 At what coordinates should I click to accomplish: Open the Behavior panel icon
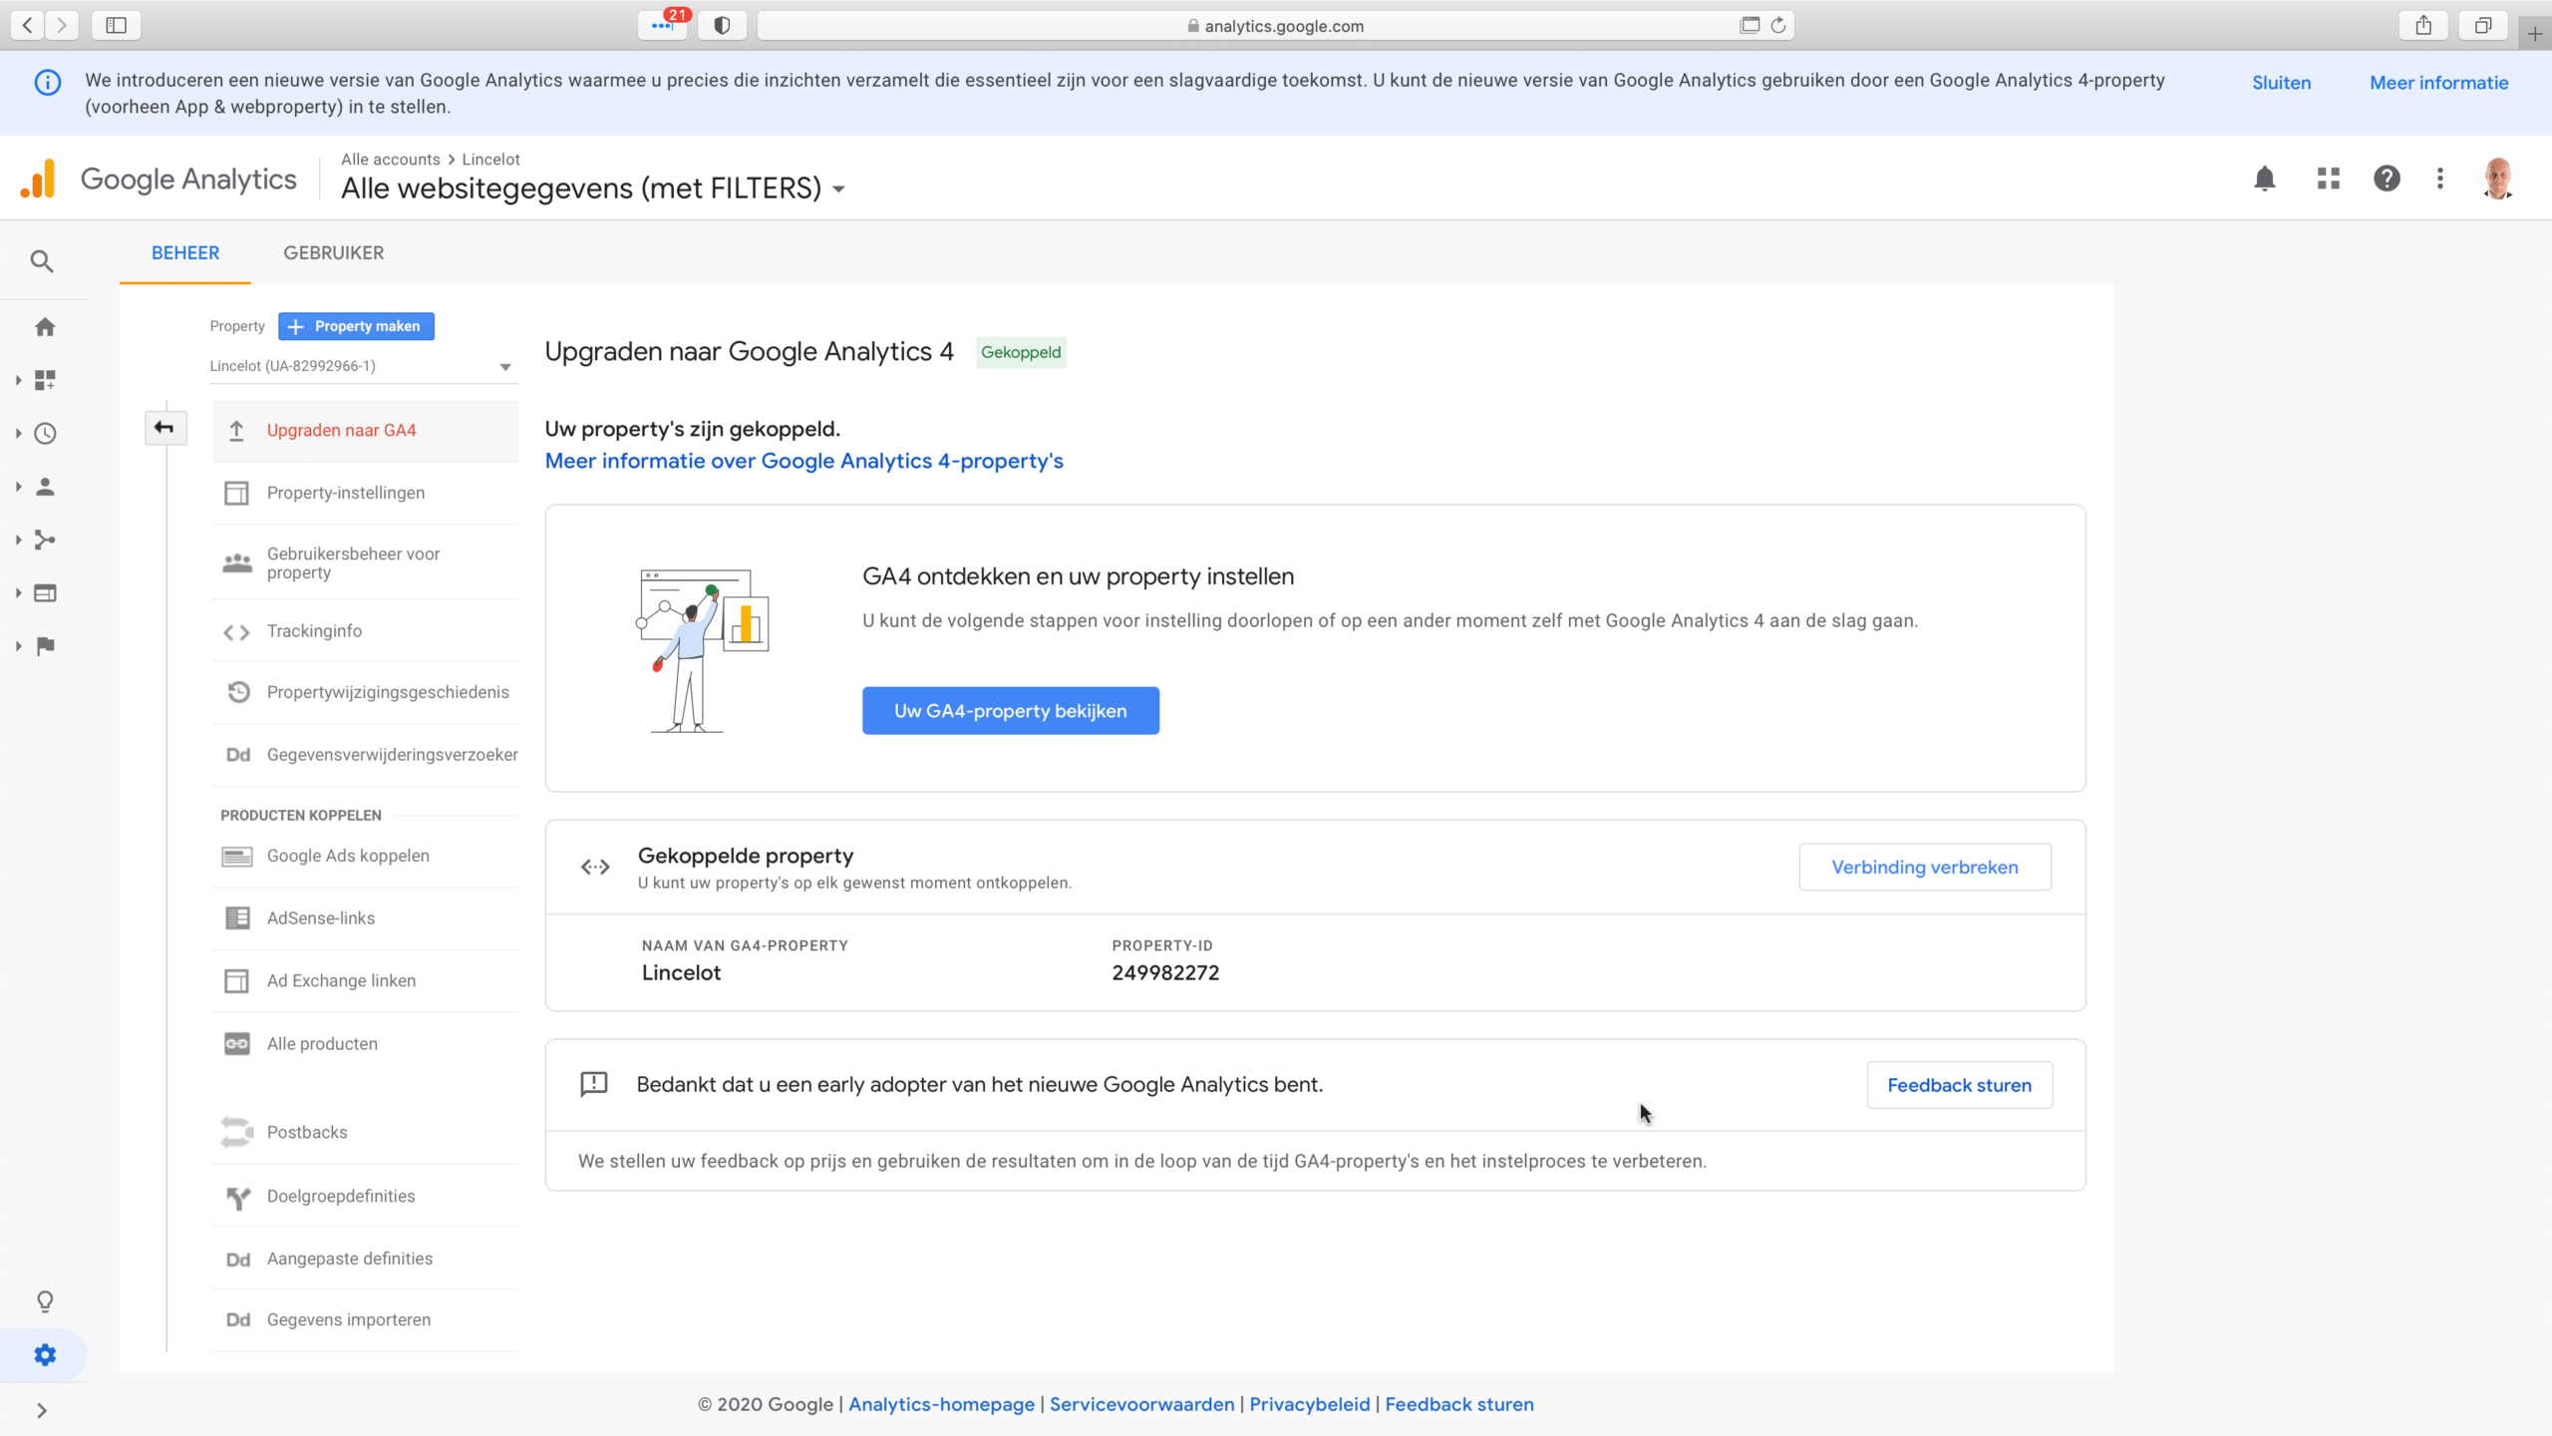(45, 593)
